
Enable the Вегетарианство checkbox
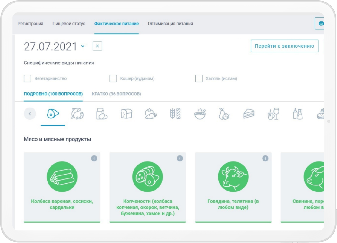coord(27,78)
